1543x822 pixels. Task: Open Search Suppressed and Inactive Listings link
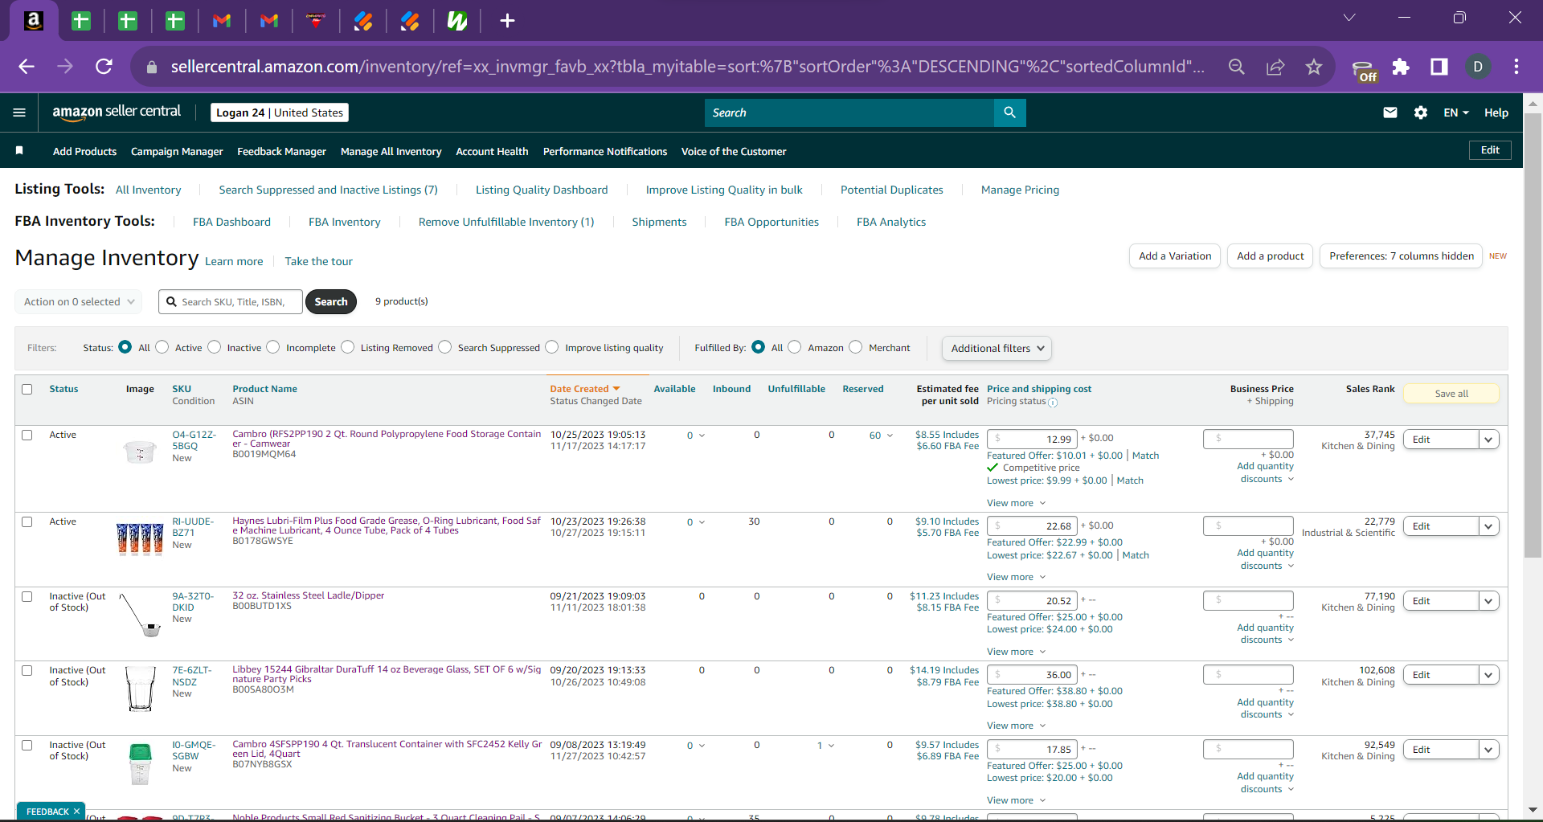(328, 190)
